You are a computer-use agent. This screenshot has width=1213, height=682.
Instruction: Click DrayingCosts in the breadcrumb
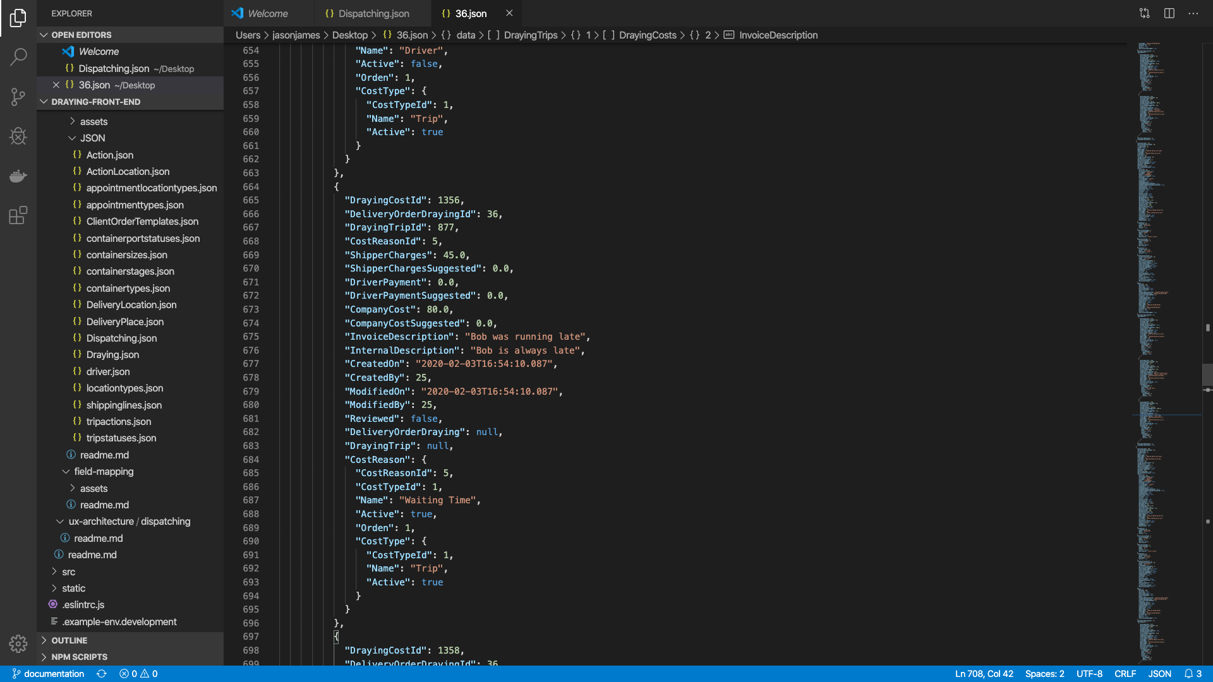[647, 35]
